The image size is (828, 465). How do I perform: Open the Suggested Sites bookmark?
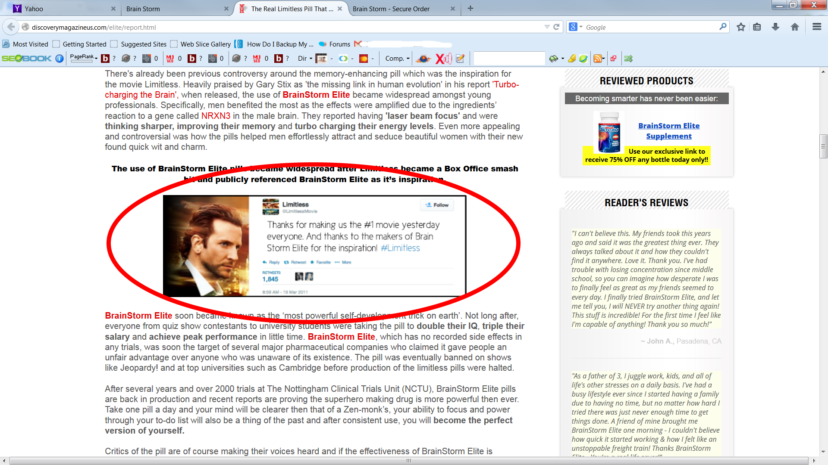pos(138,44)
